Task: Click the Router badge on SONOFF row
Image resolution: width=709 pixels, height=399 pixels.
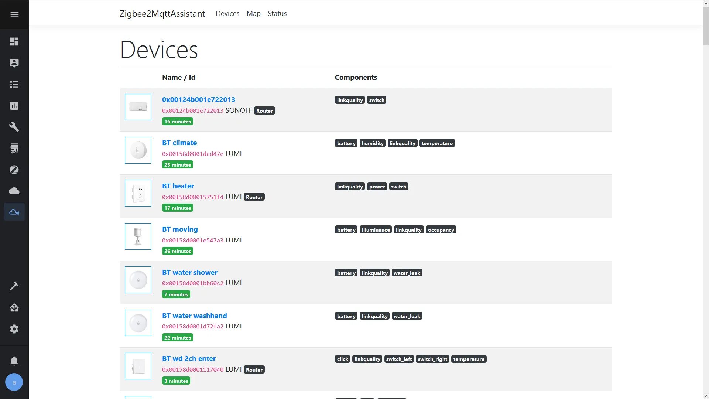Action: tap(264, 111)
